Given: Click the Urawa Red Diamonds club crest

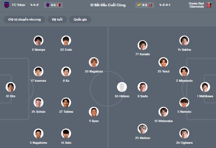Looking at the screenshot, I should click(x=209, y=5).
